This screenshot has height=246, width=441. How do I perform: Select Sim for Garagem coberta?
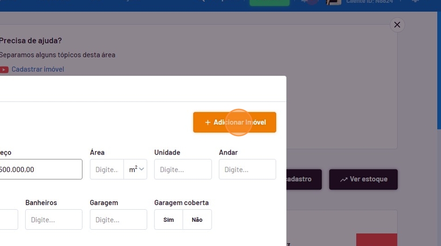click(x=169, y=219)
